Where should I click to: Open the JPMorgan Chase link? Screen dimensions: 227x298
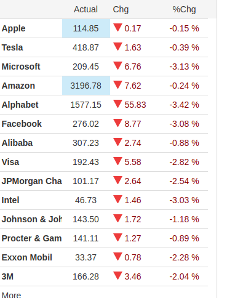pos(32,181)
